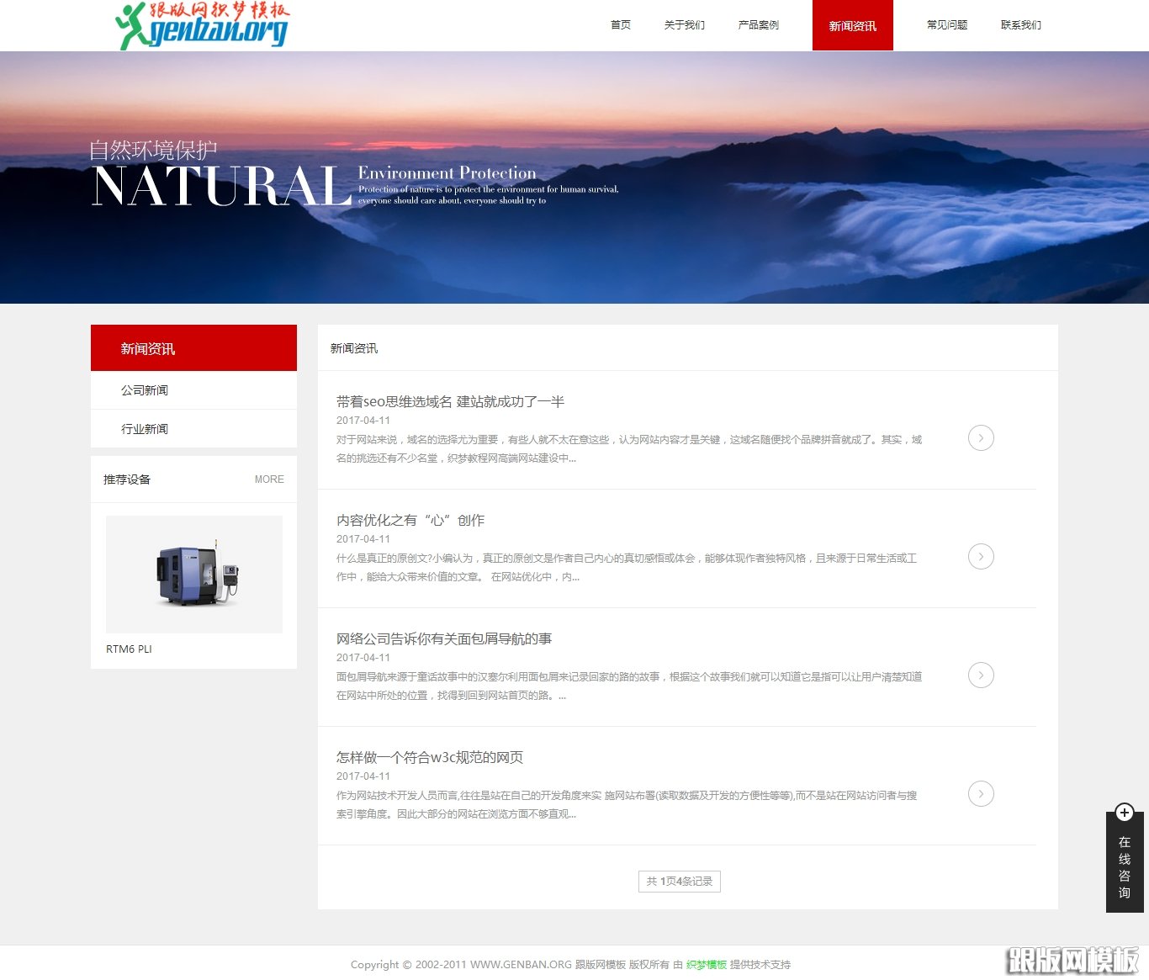Switch to the 产品案例 navigation tab
Viewport: 1149px width, 980px height.
coord(760,24)
